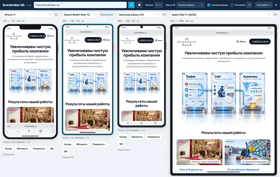
Task: Click the Brandmaker logo in the Xiaomi preview
Action: (x=72, y=40)
